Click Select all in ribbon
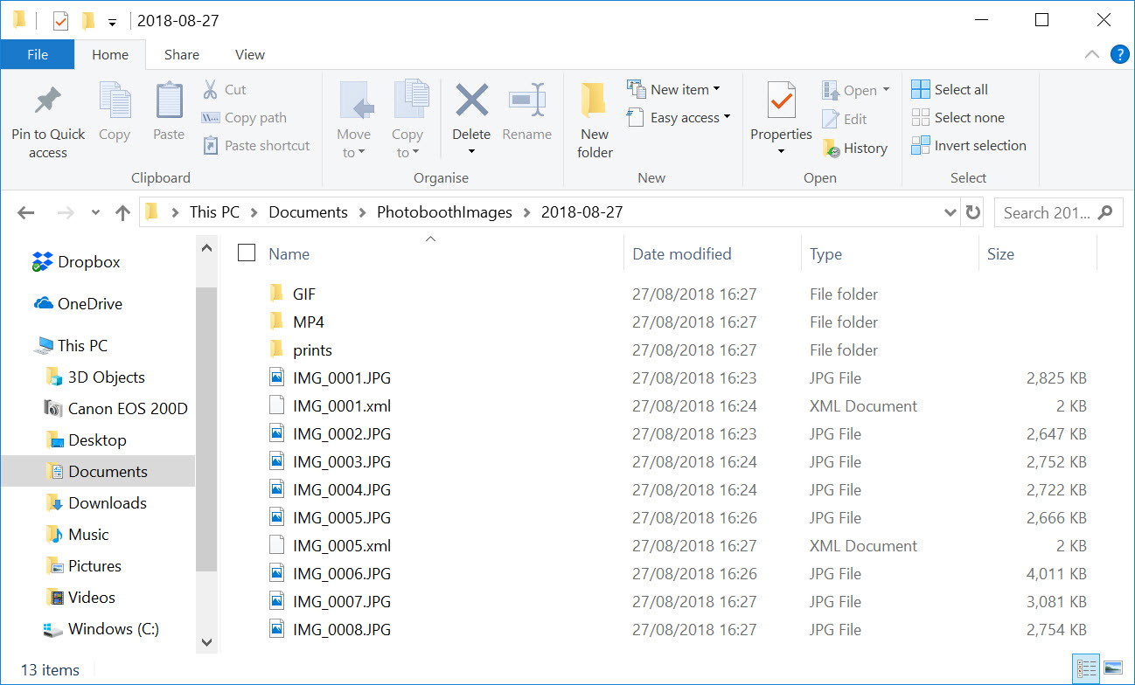 pyautogui.click(x=950, y=89)
